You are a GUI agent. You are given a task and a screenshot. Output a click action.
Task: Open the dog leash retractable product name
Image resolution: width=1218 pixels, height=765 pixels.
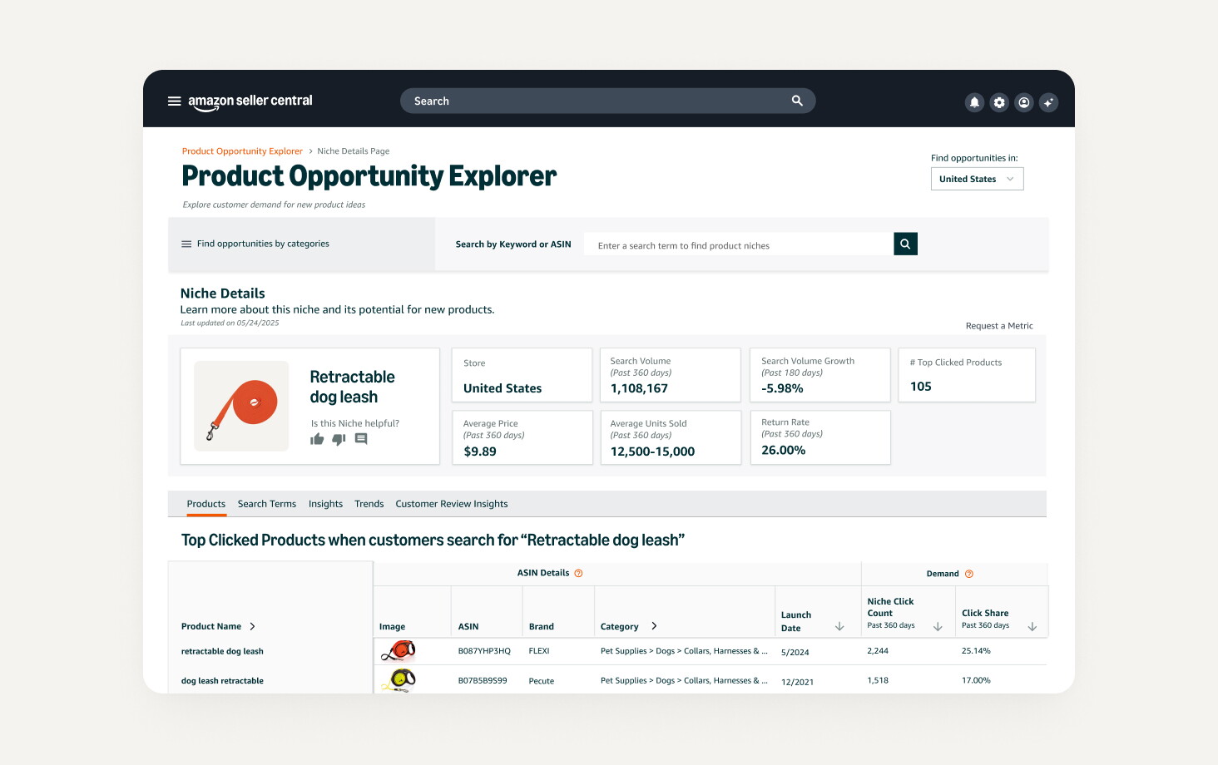(222, 680)
